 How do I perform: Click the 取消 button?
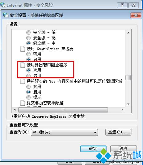(x=123, y=148)
